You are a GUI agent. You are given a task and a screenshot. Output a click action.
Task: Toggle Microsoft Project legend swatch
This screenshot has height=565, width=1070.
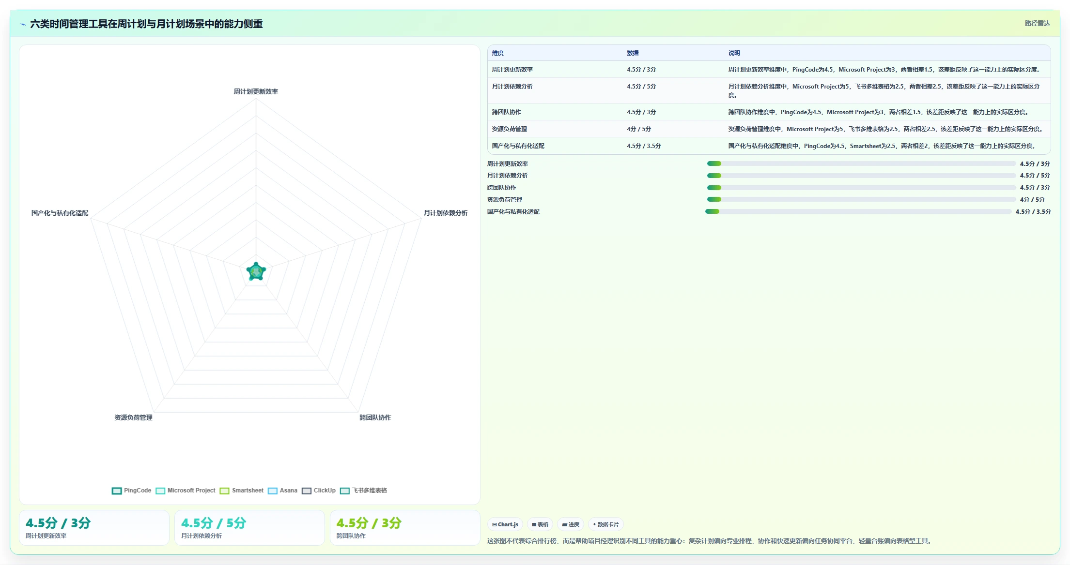160,491
